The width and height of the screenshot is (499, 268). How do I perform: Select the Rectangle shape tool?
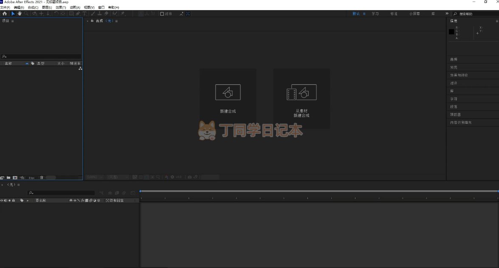coord(71,14)
